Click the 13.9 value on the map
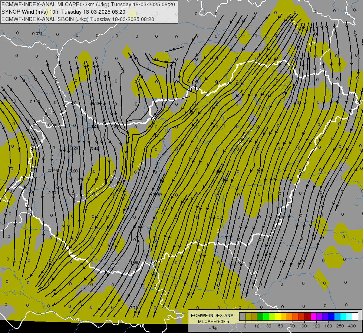The width and height of the screenshot is (363, 333). coord(116,127)
